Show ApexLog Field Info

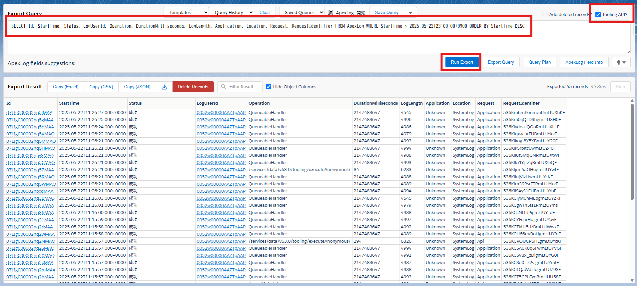pos(584,62)
